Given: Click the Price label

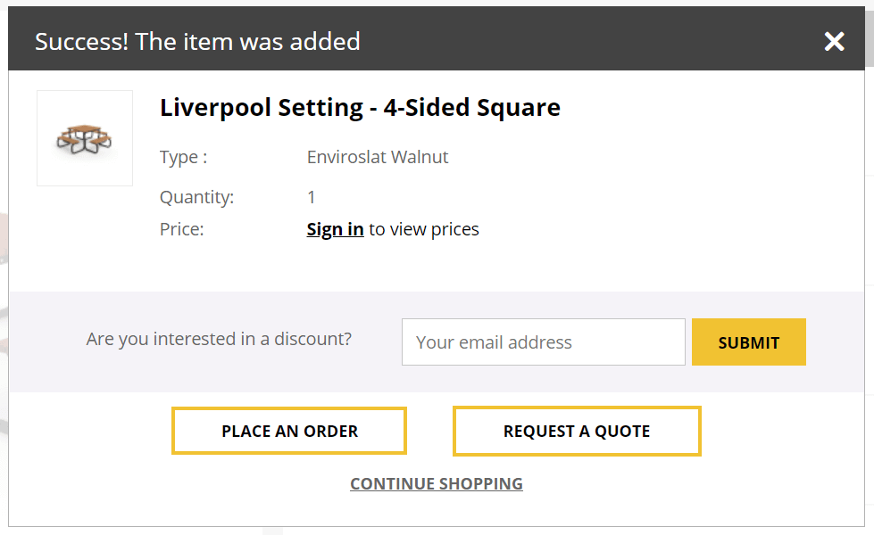Looking at the screenshot, I should pos(181,229).
